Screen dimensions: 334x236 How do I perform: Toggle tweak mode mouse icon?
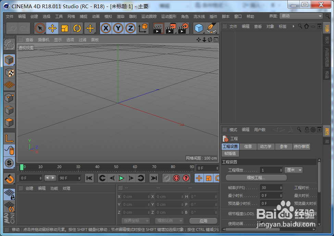9,151
